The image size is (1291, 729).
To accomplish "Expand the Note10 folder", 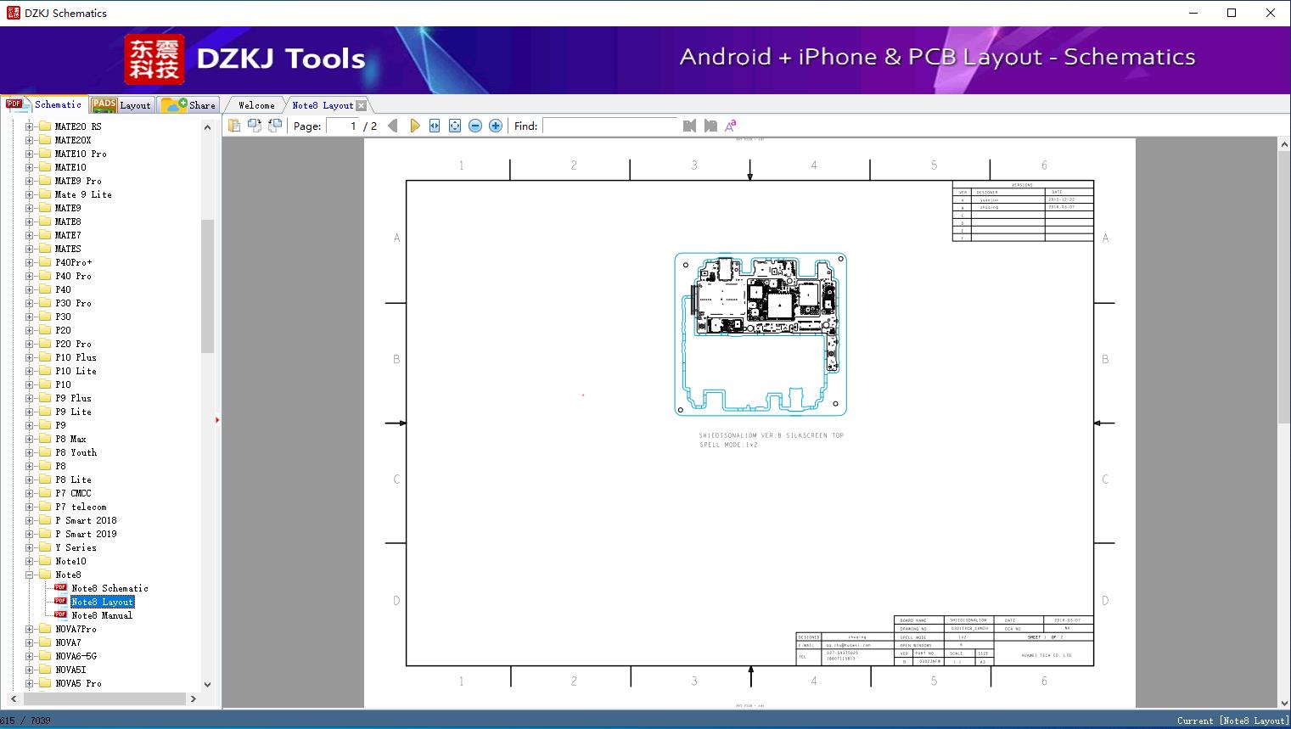I will tap(29, 561).
